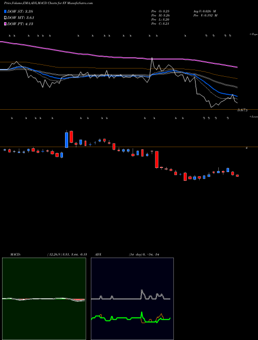Click the magenta DOW PT legend swatch

point(5,24)
